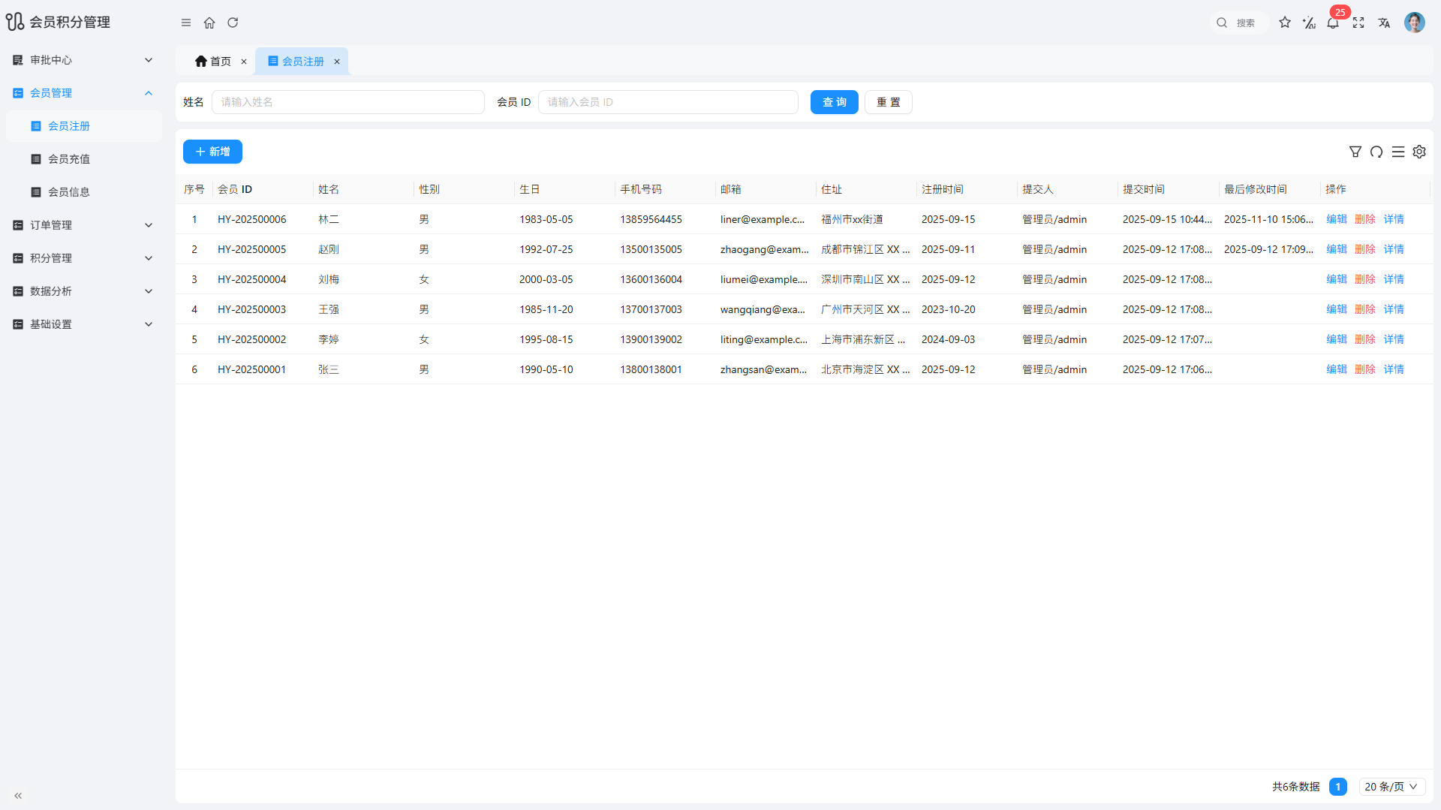1441x810 pixels.
Task: Toggle sidebar with hamburger menu icon
Action: (186, 23)
